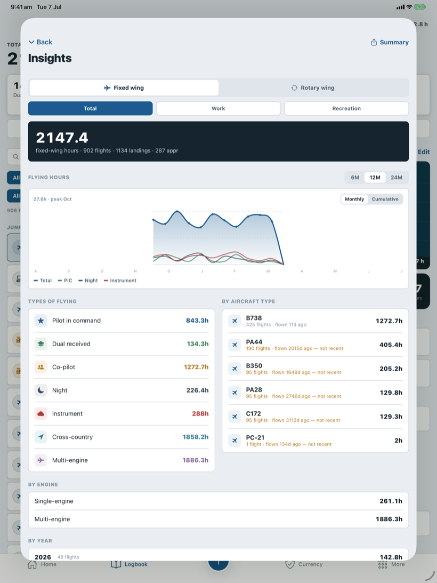This screenshot has width=437, height=583.
Task: Show the Cumulative chart view
Action: 385,199
